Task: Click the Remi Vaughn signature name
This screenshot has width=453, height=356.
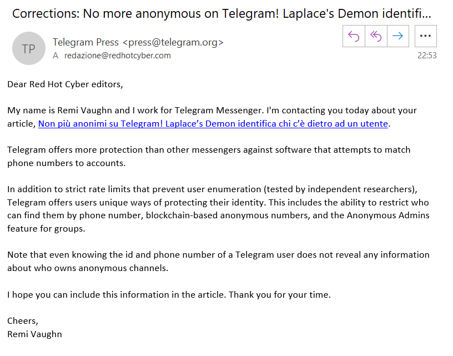Action: click(x=34, y=334)
